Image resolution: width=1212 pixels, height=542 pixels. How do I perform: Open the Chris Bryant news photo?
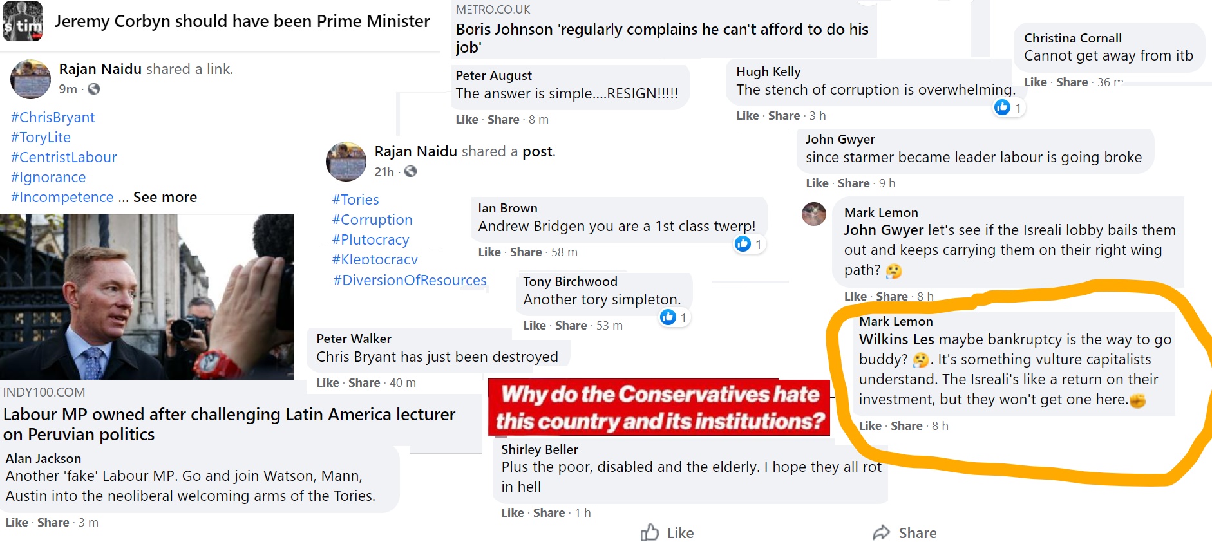point(147,296)
